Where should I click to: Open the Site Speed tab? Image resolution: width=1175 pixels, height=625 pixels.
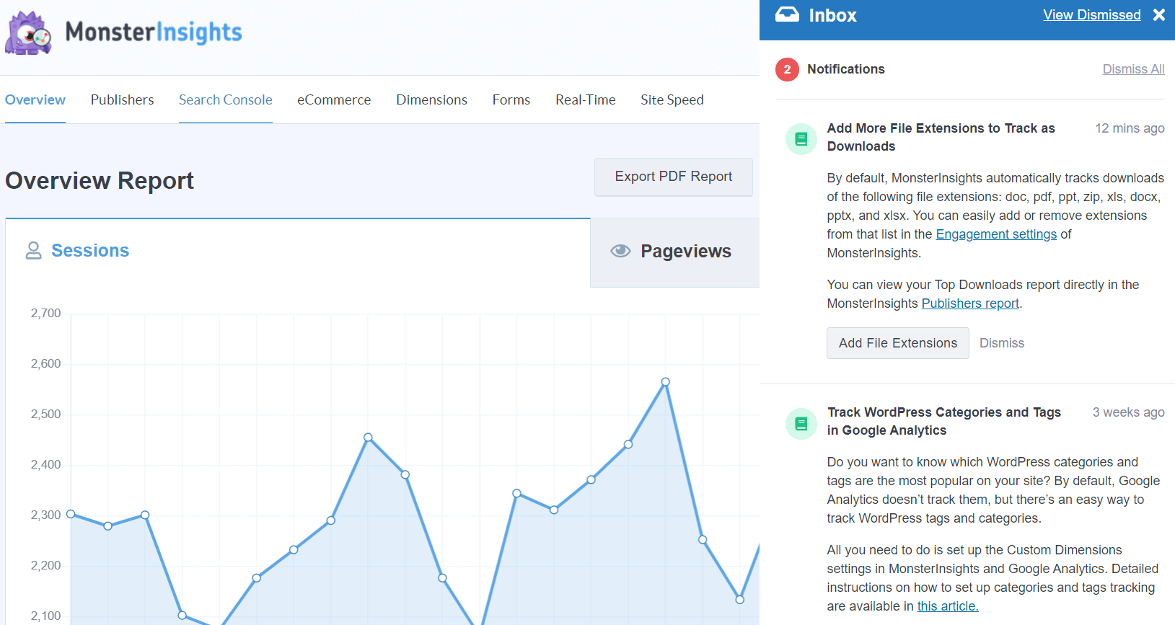pos(672,99)
